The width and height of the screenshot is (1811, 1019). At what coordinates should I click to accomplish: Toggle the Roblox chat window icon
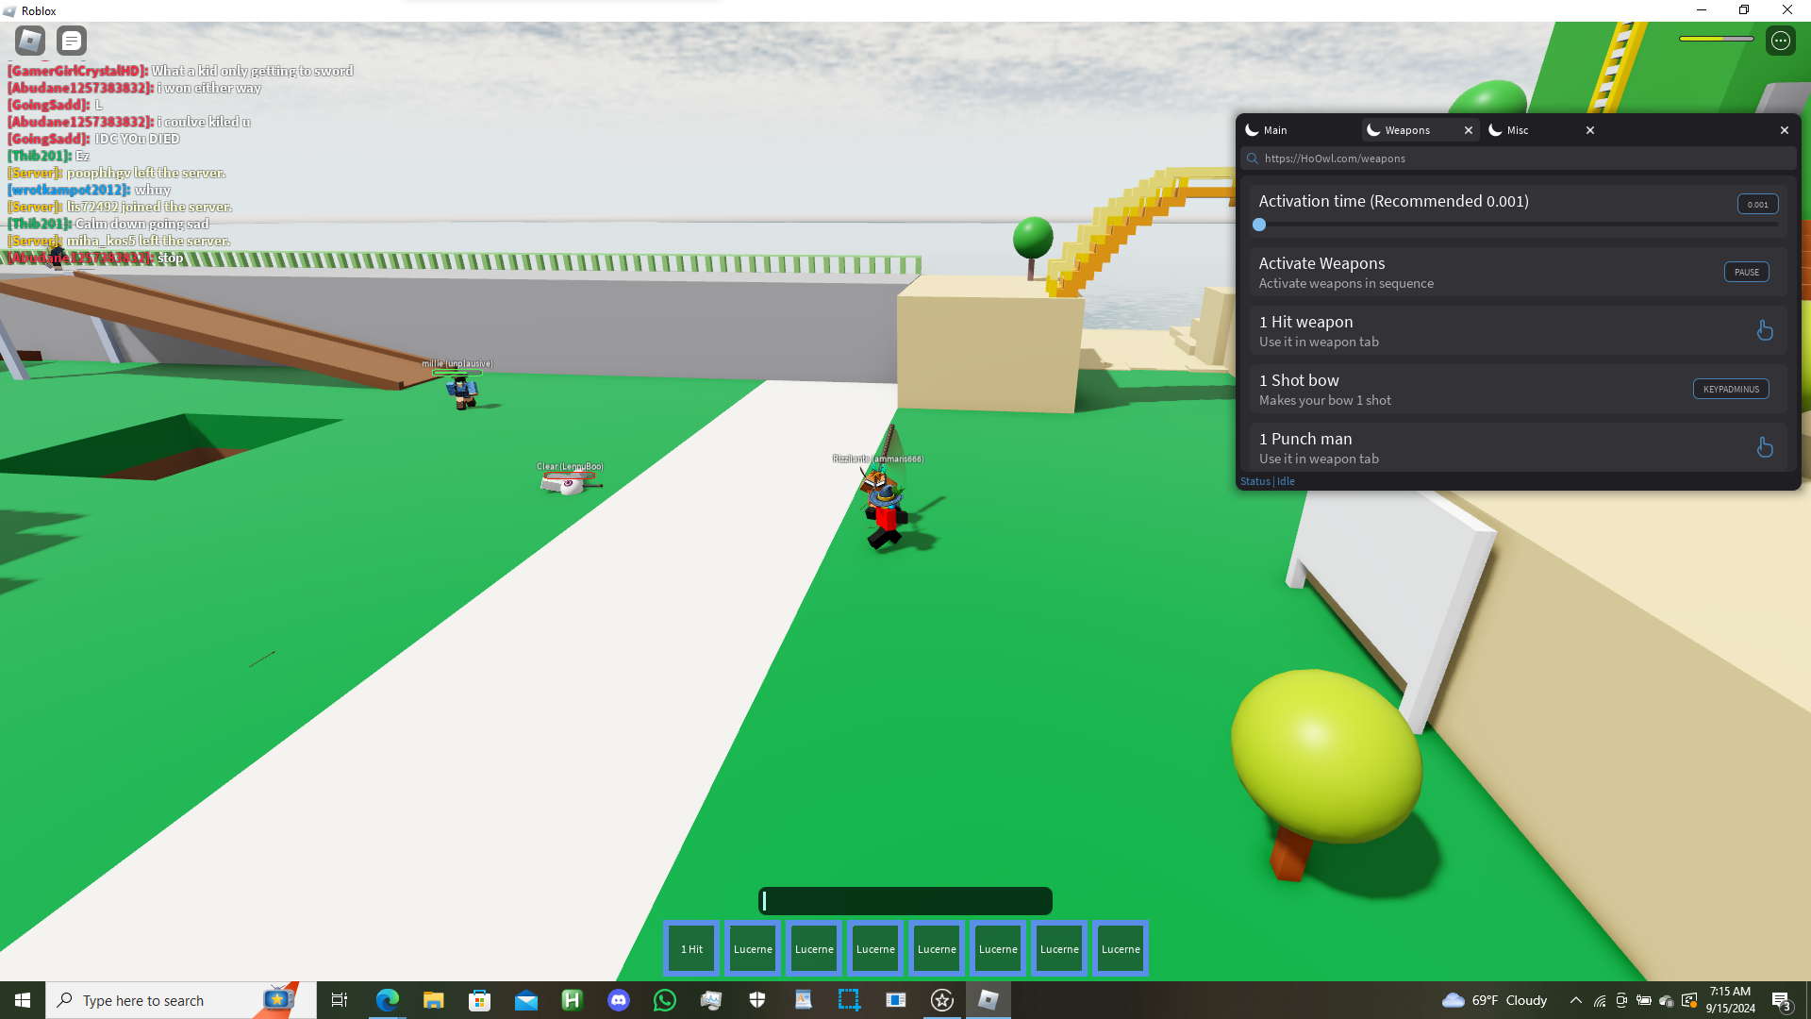[72, 41]
